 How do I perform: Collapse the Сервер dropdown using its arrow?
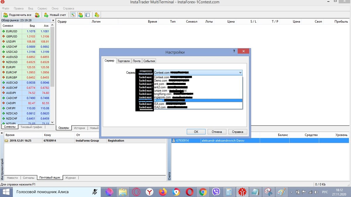(240, 72)
